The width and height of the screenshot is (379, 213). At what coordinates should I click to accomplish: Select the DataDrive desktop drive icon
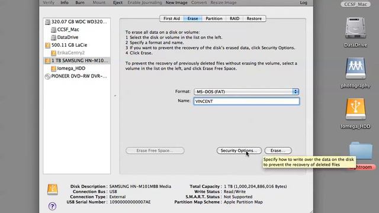[x=355, y=28]
